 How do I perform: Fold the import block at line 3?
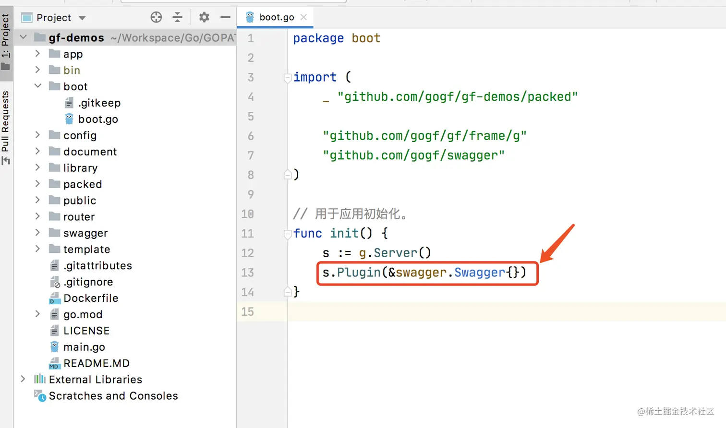(x=288, y=77)
